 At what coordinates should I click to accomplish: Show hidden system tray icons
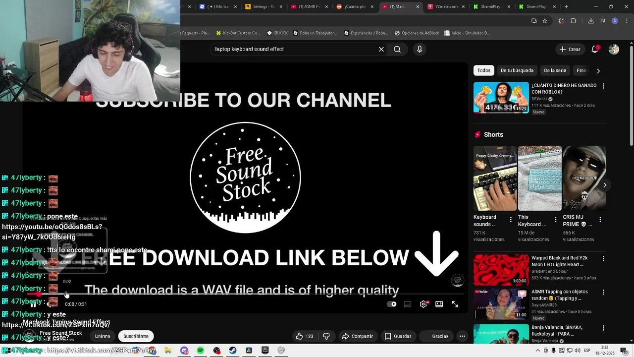(538, 351)
